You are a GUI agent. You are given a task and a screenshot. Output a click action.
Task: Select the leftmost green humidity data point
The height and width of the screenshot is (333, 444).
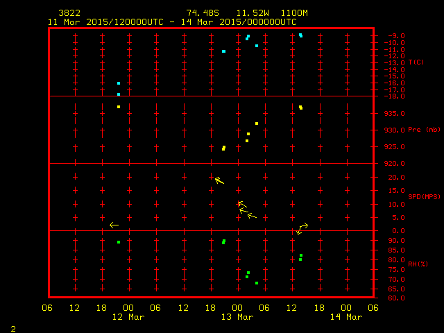[119, 242]
